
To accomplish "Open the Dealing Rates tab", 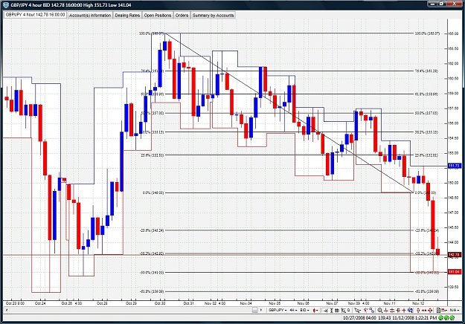I will [127, 15].
